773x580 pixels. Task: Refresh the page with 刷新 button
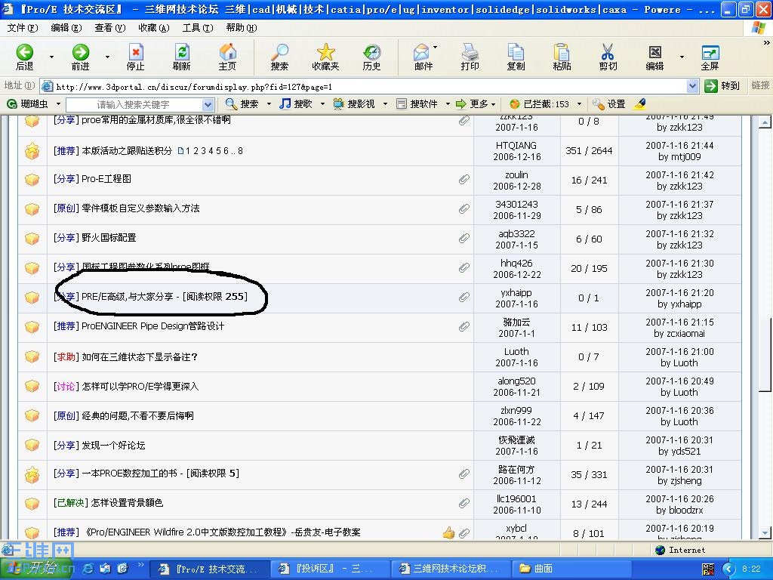click(181, 57)
